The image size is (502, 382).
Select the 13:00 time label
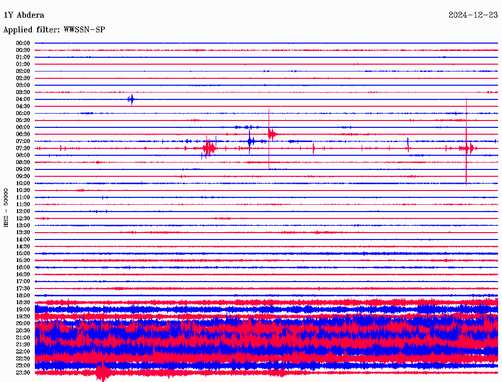pyautogui.click(x=23, y=226)
